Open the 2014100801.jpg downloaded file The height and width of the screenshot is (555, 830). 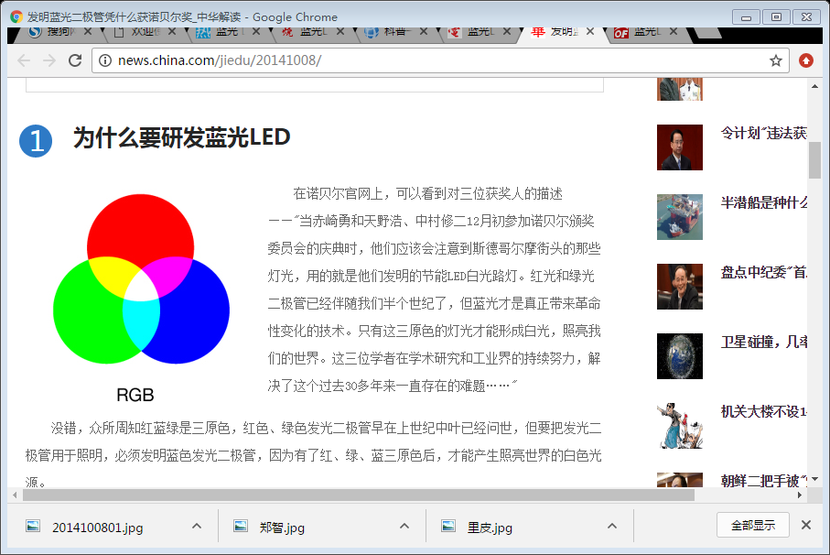(97, 528)
